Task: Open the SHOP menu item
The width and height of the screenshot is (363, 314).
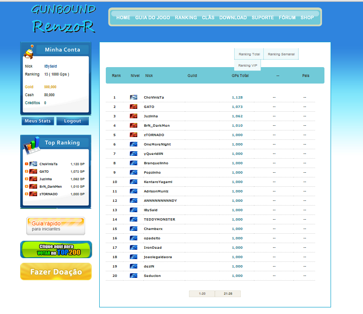Action: 307,18
